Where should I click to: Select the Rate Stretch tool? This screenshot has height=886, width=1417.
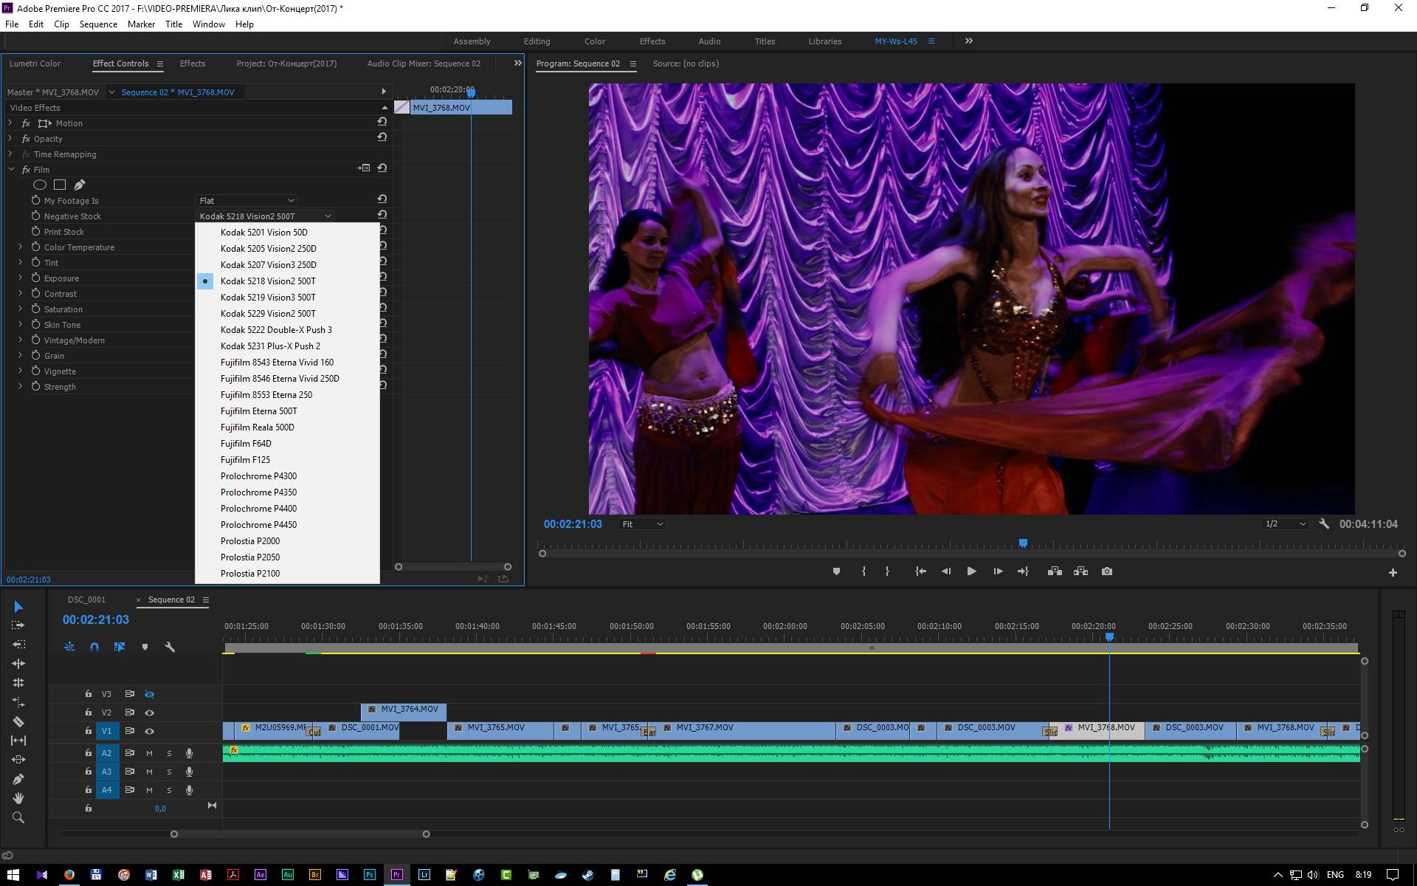[18, 702]
